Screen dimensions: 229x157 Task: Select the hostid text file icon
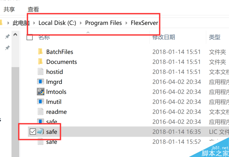[x=40, y=72]
